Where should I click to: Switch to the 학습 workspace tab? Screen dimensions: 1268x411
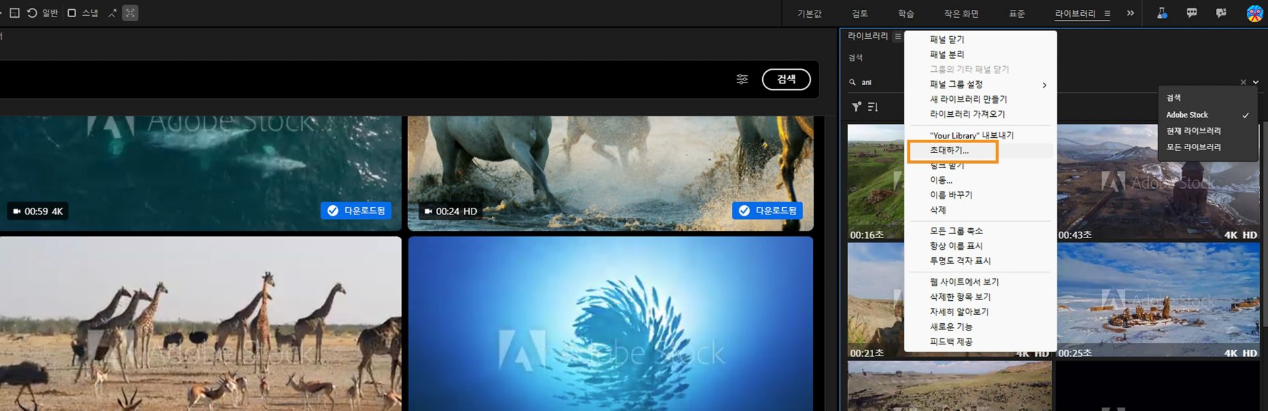pos(906,13)
